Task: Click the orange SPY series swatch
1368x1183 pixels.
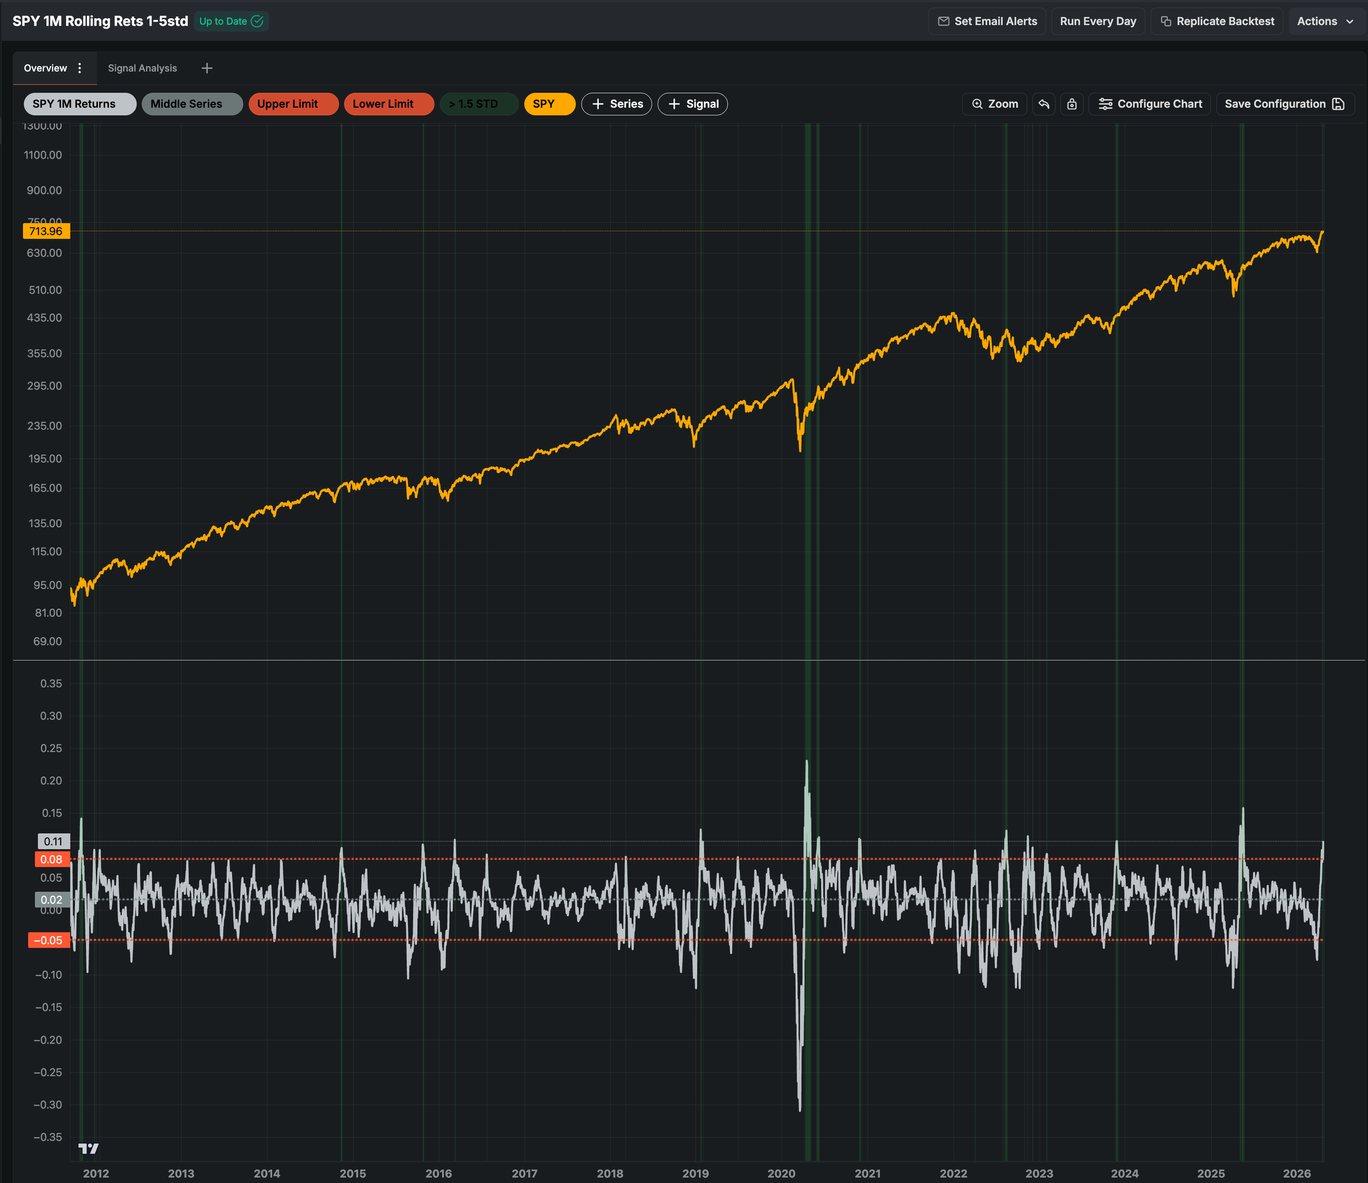Action: [549, 105]
